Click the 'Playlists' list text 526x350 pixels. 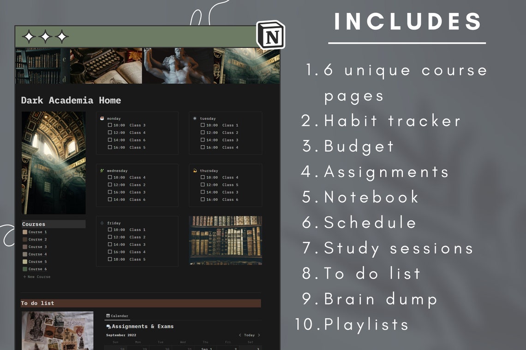tap(366, 325)
